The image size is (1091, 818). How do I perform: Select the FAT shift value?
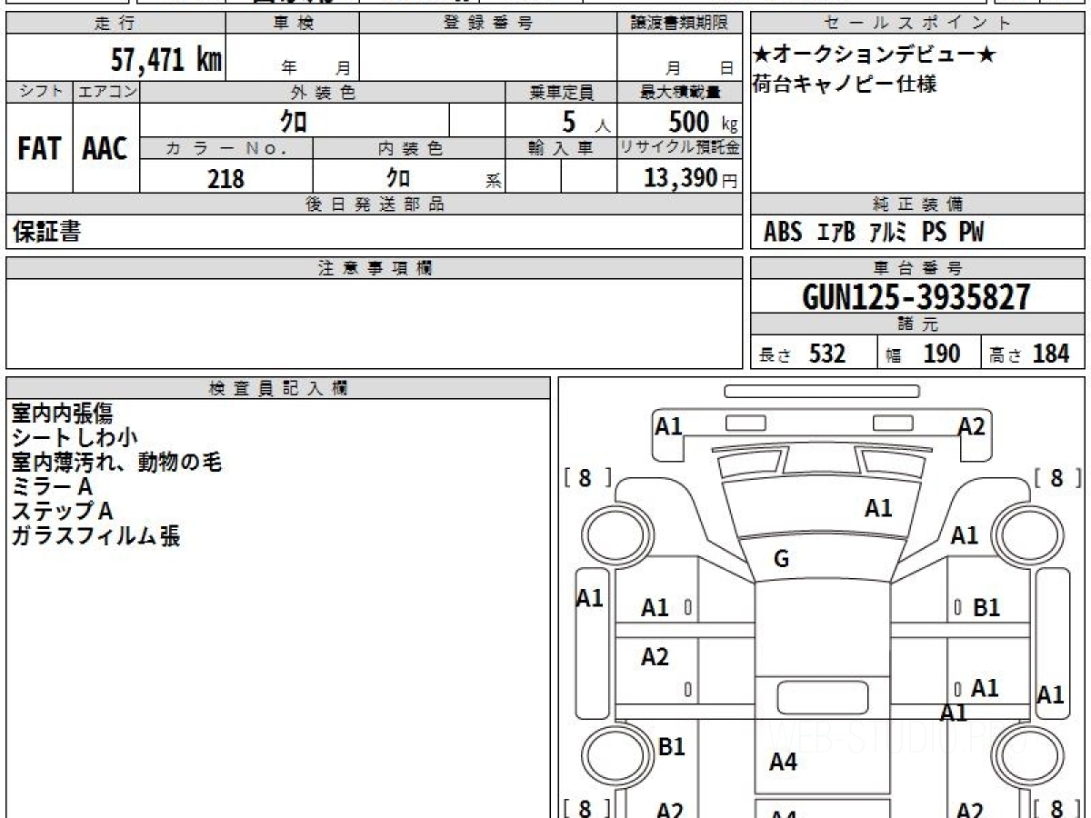click(39, 148)
